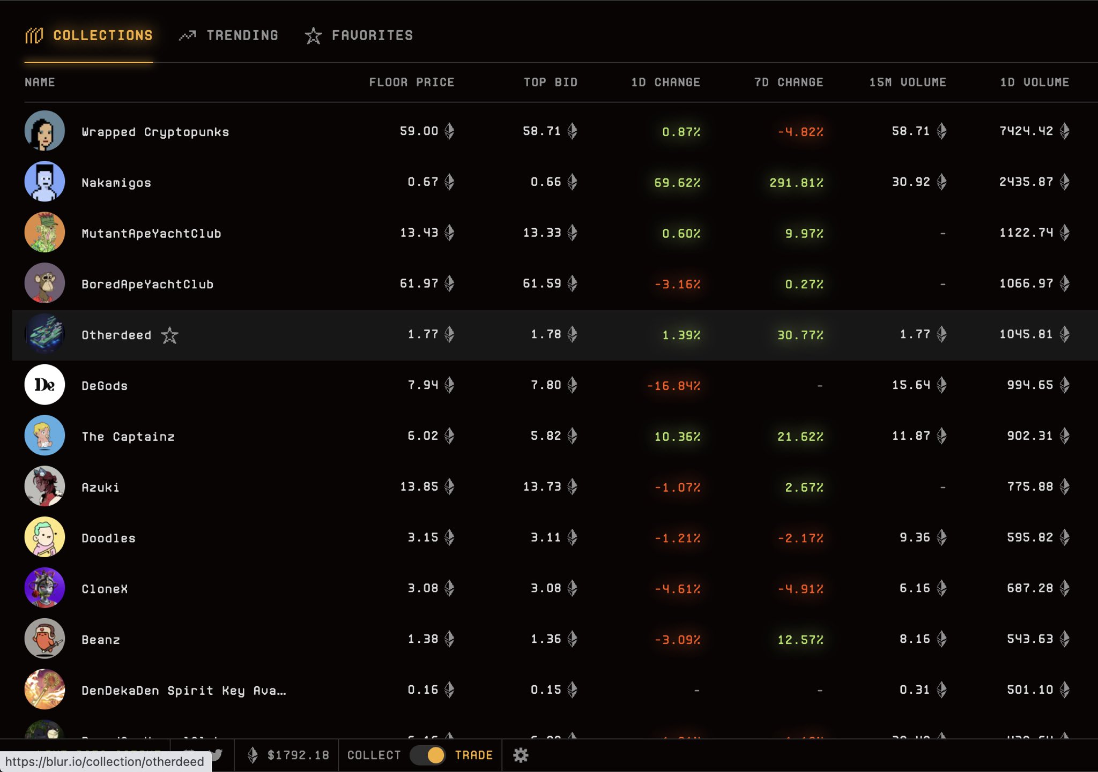The width and height of the screenshot is (1098, 772).
Task: Open the MutantApeYachtClub collection name
Action: (151, 234)
